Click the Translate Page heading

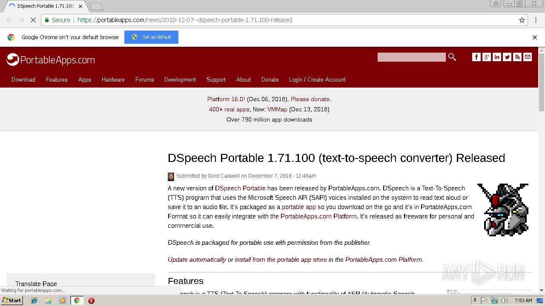pos(36,284)
